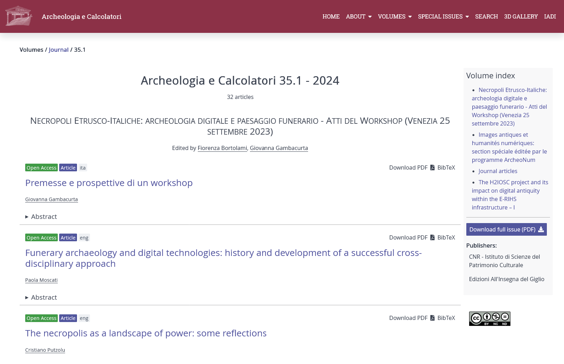Download PDF of Premesse e prospettive article
564x364 pixels.
pos(411,168)
